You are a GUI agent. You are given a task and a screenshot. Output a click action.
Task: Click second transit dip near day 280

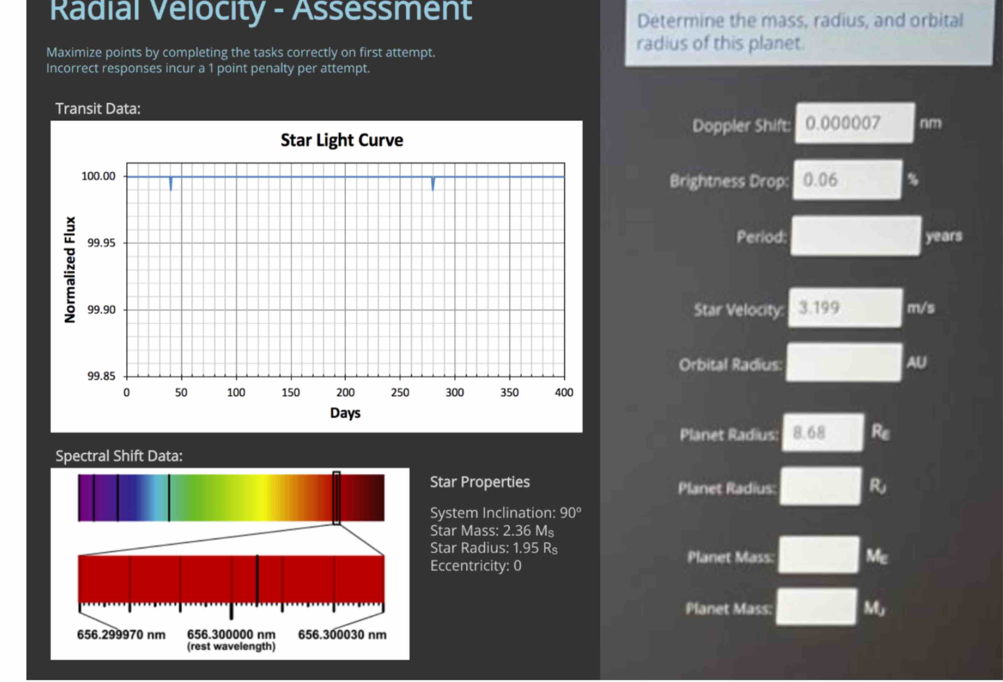pos(433,184)
